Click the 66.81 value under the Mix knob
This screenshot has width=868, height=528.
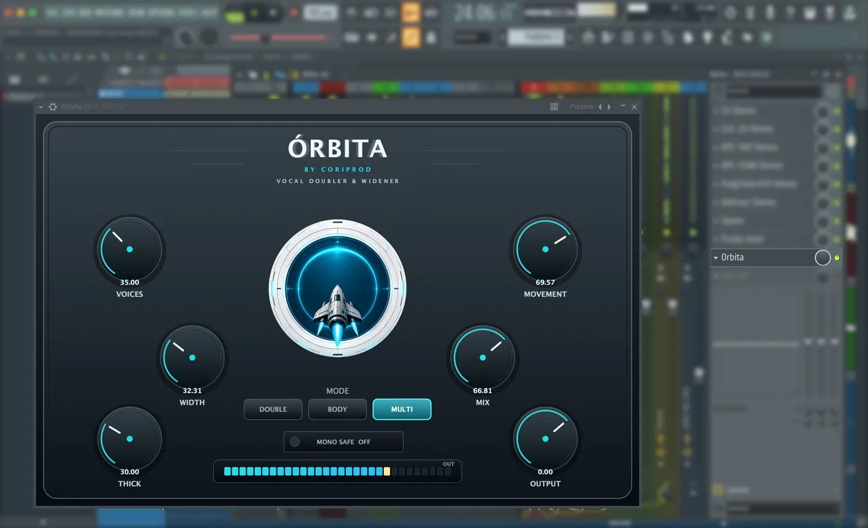[x=483, y=391]
